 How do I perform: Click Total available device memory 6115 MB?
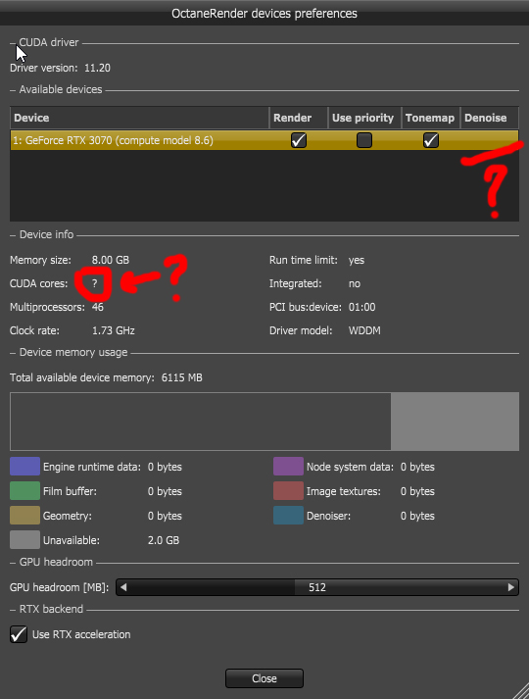tap(181, 377)
